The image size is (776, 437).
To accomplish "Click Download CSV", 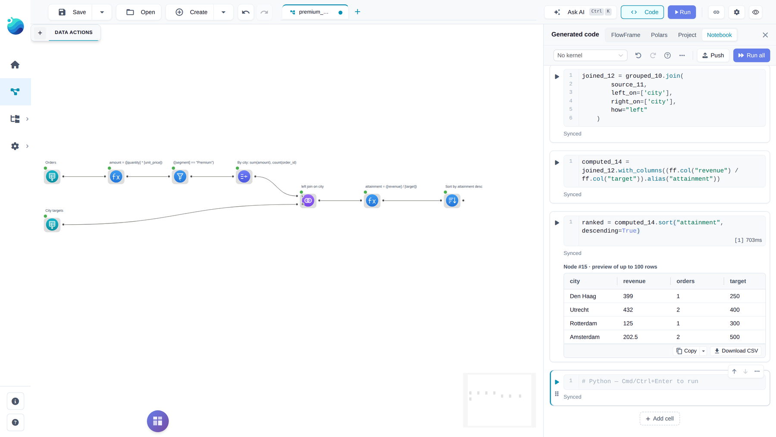I will pyautogui.click(x=736, y=351).
